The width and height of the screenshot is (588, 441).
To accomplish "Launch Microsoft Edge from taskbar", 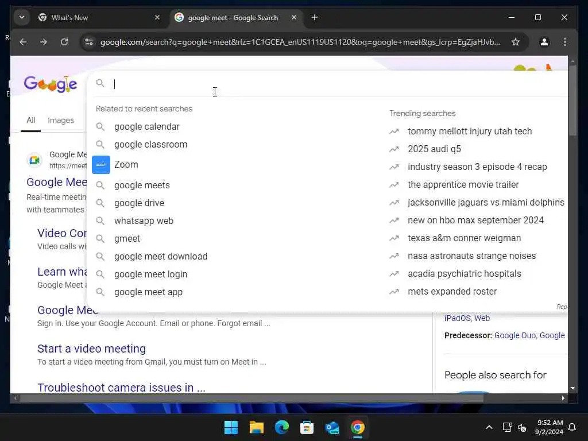I will pos(281,427).
